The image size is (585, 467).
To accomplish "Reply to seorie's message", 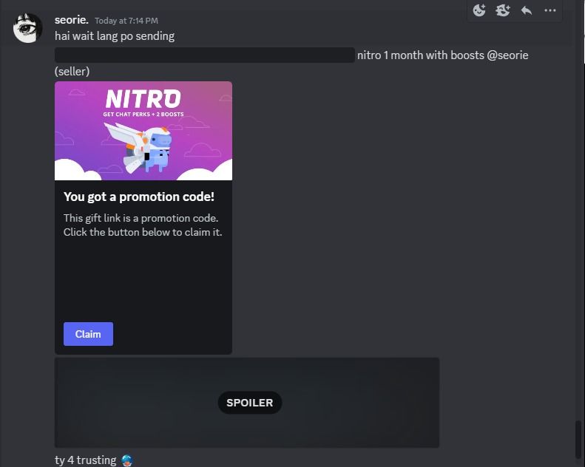I will [527, 10].
